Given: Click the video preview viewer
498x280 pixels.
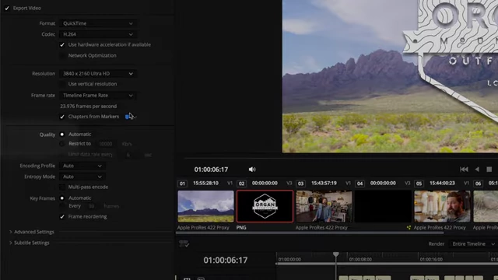Looking at the screenshot, I should pos(390,76).
